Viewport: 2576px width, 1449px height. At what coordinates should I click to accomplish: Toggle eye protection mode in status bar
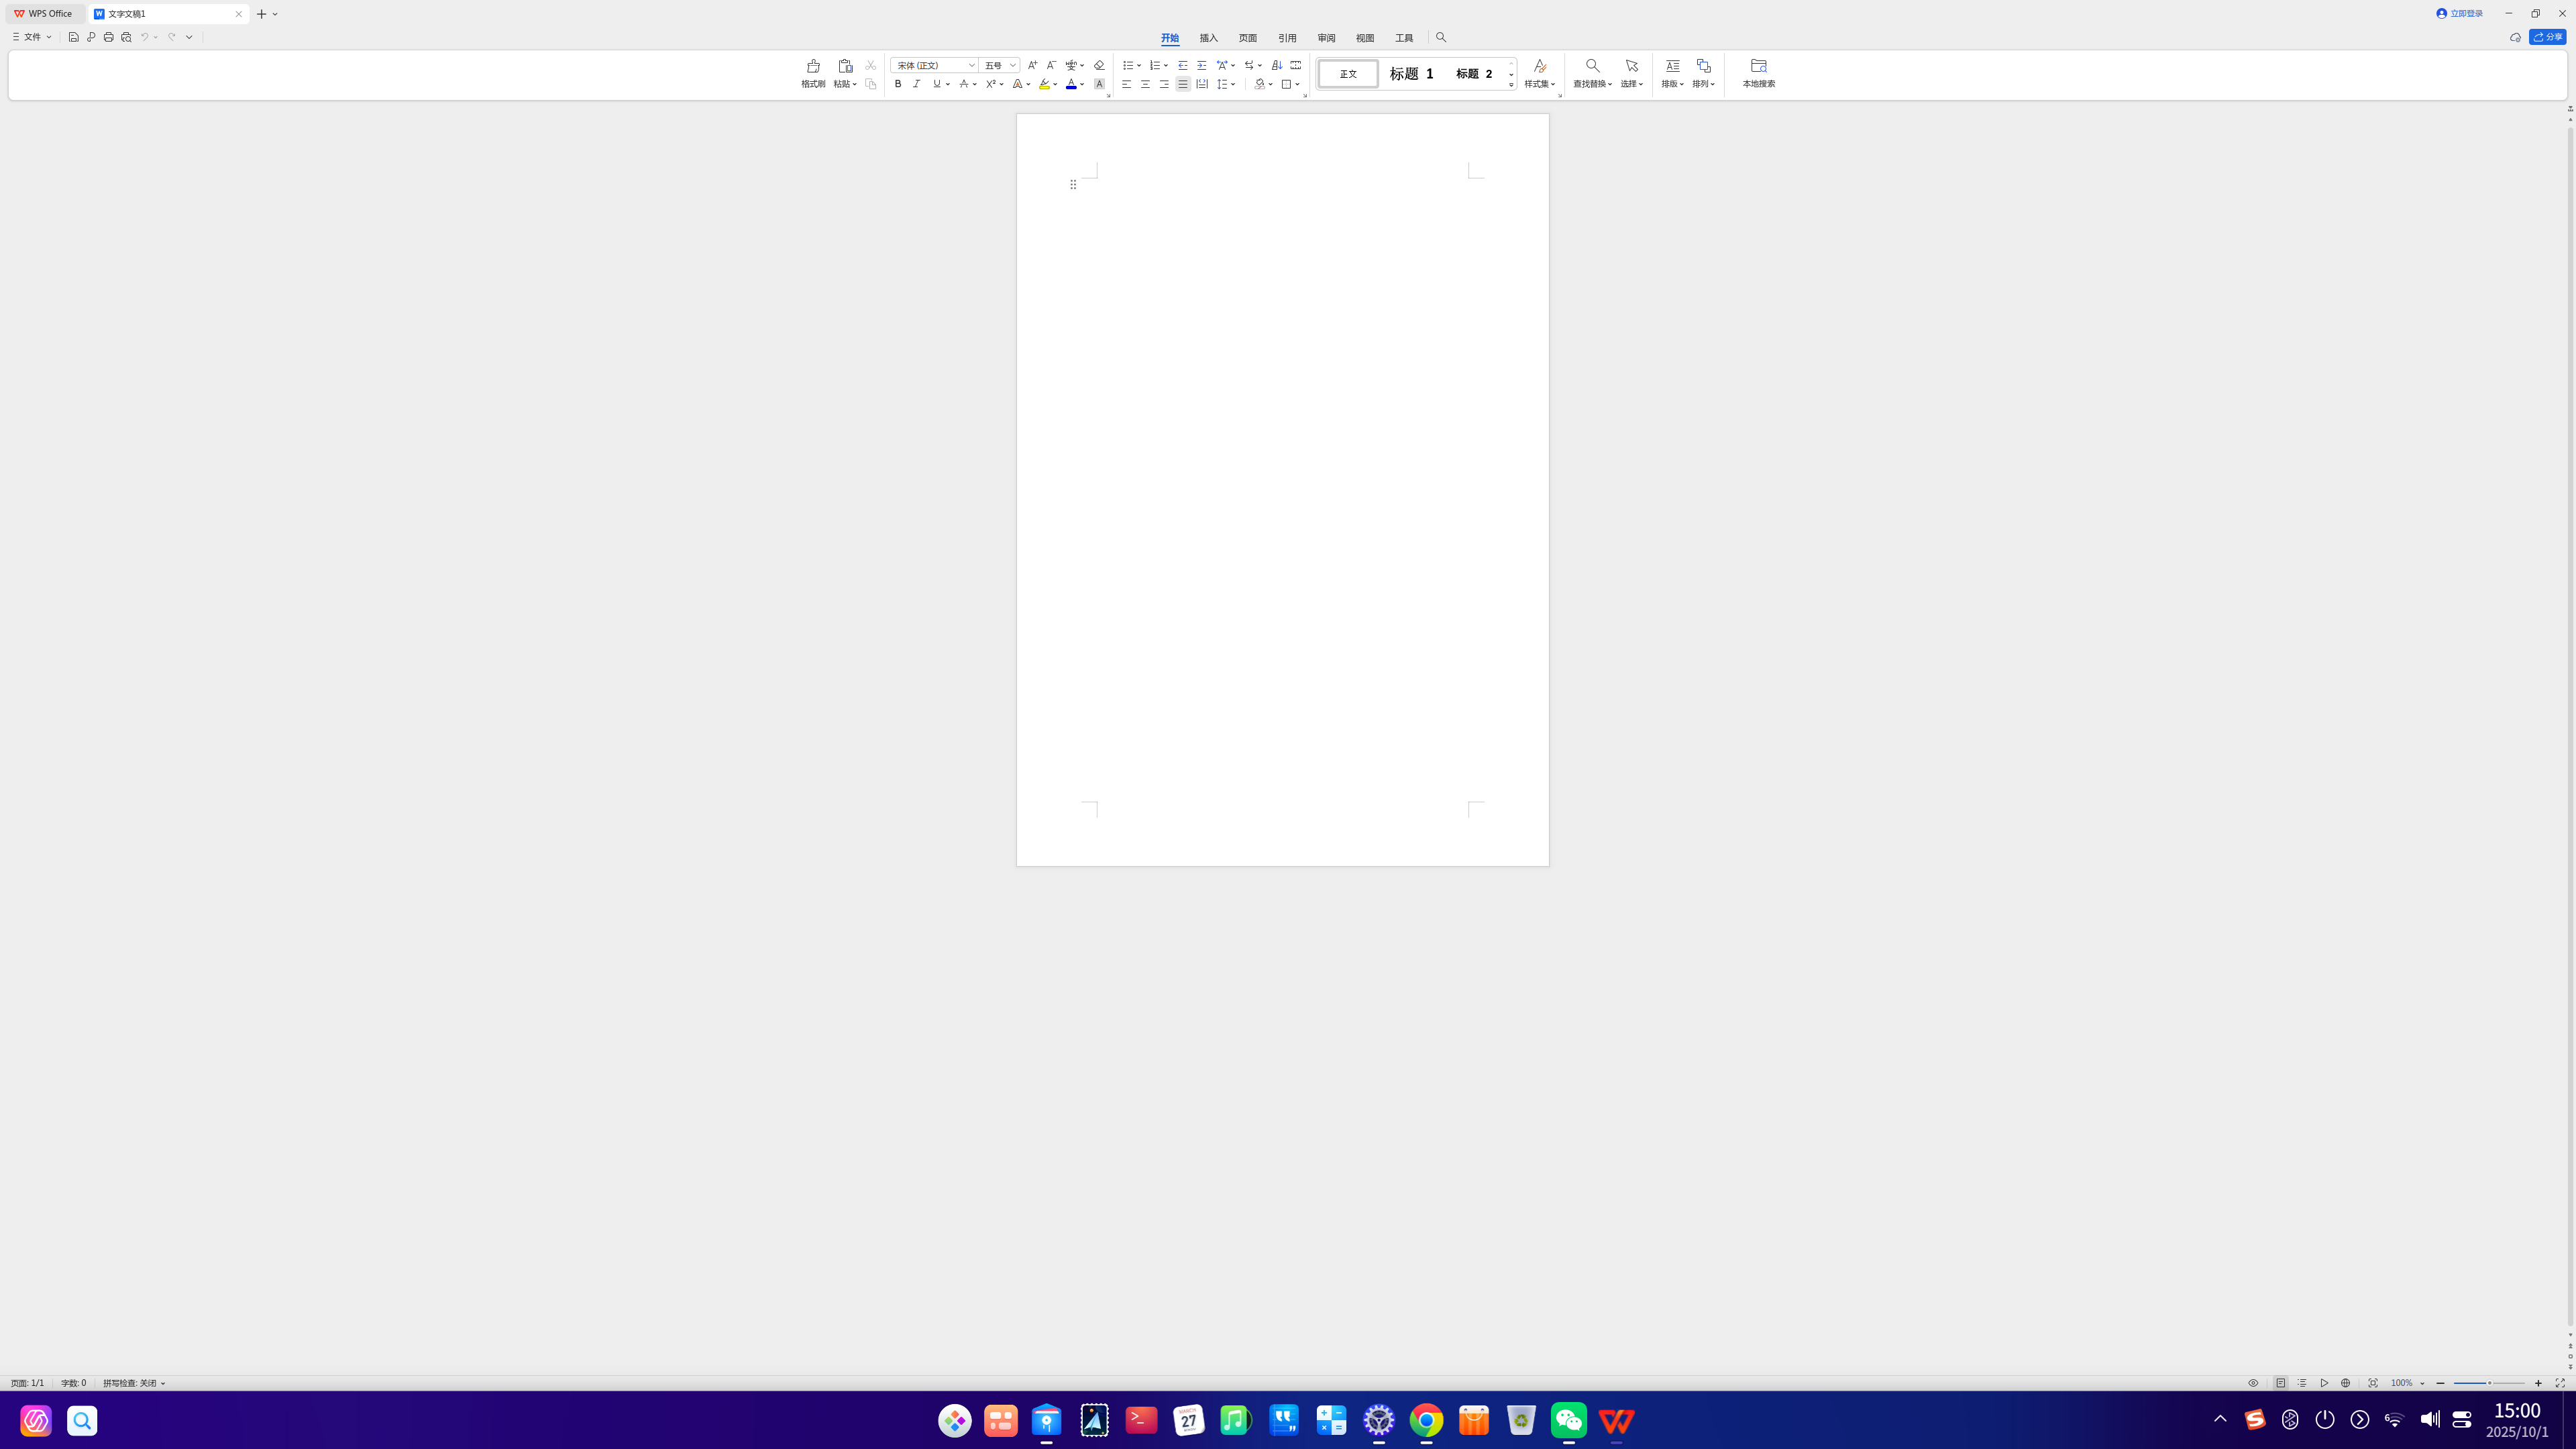point(2253,1383)
